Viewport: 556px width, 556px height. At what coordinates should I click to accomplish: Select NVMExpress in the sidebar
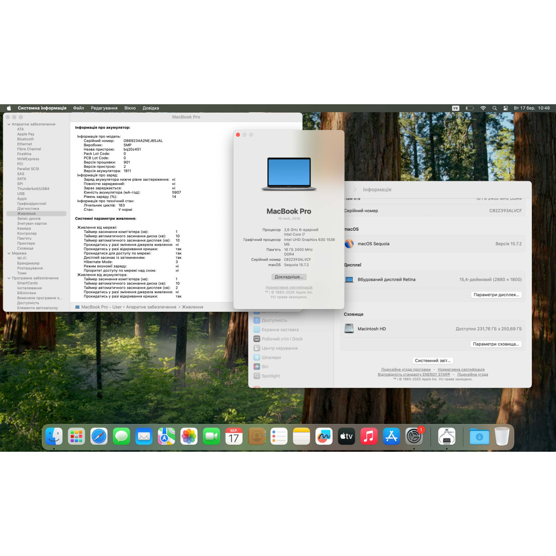pos(28,159)
